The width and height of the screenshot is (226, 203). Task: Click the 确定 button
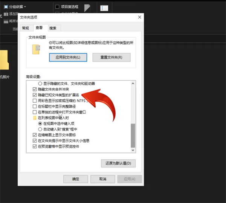tap(75, 179)
